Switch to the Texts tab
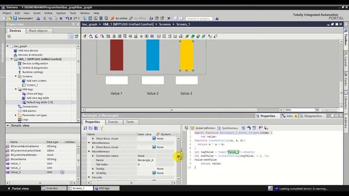 pos(130,122)
